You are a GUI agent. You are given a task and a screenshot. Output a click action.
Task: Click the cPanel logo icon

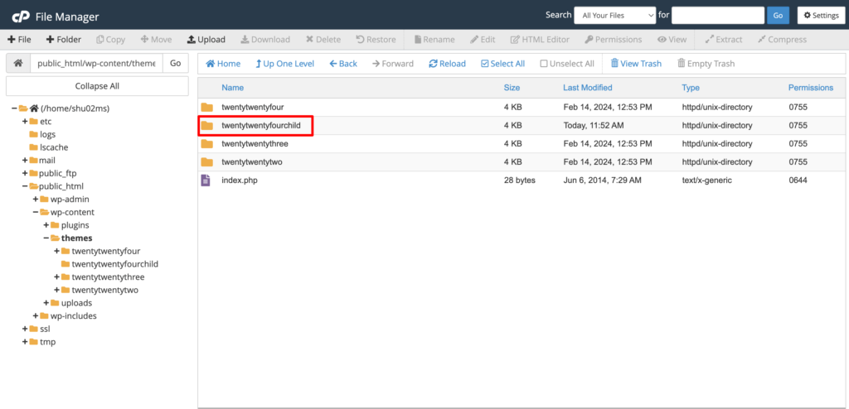pyautogui.click(x=21, y=17)
